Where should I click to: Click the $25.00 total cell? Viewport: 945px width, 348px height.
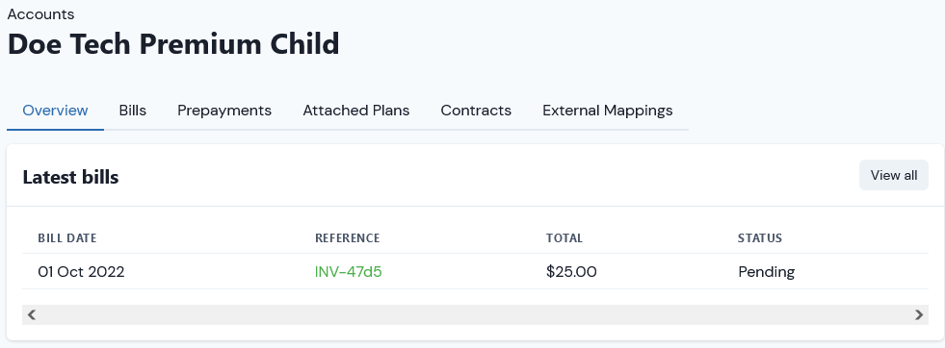(x=571, y=272)
